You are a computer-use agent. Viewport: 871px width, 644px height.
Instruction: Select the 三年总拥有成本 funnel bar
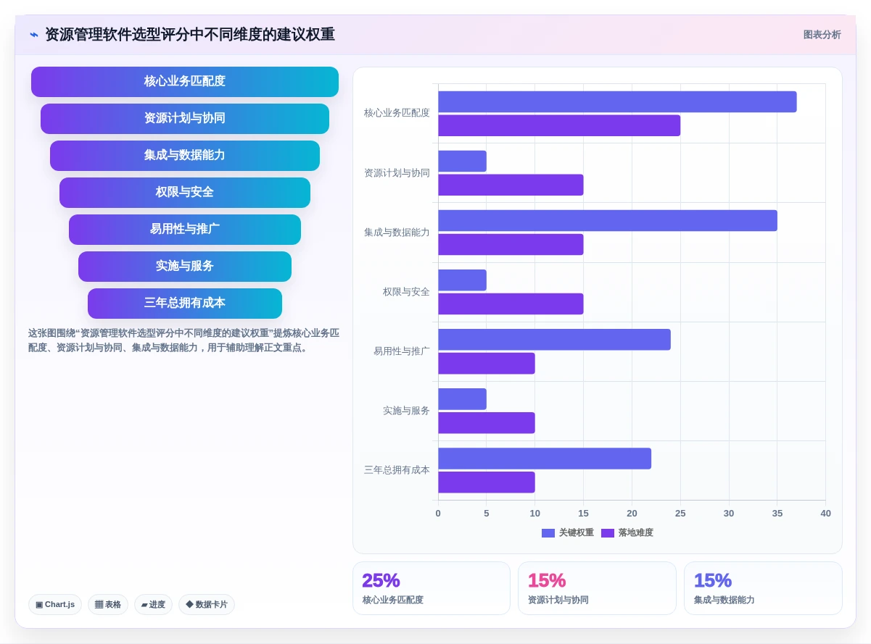[185, 304]
